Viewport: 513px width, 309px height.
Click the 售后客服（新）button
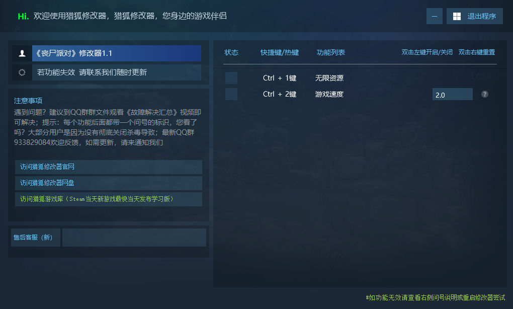pyautogui.click(x=35, y=238)
